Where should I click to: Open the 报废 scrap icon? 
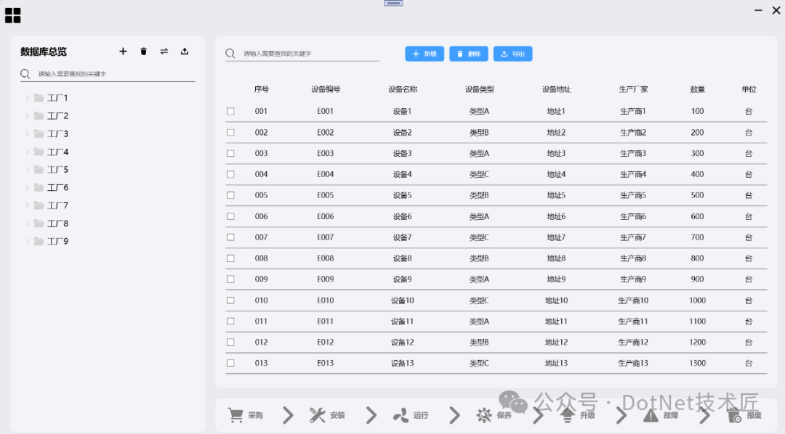[733, 414]
